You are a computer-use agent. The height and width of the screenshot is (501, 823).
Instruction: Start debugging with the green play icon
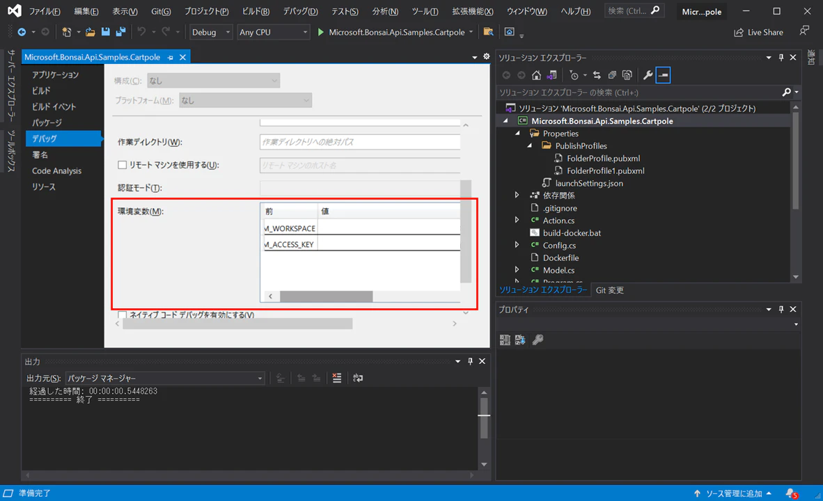point(321,32)
